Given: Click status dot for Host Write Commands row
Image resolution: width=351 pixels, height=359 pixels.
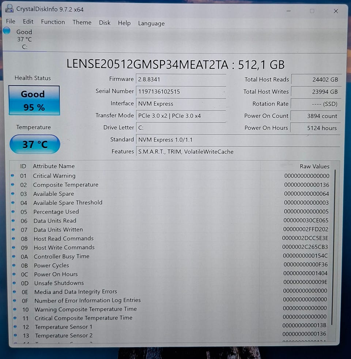Looking at the screenshot, I should pos(14,247).
